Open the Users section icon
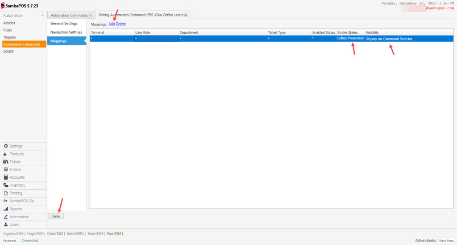This screenshot has height=245, width=457. point(6,225)
